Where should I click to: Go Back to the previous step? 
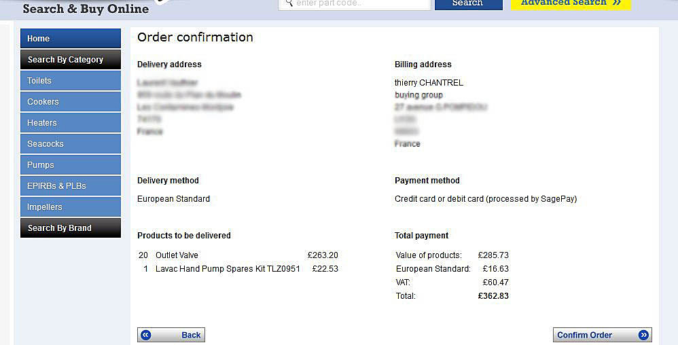tap(171, 335)
